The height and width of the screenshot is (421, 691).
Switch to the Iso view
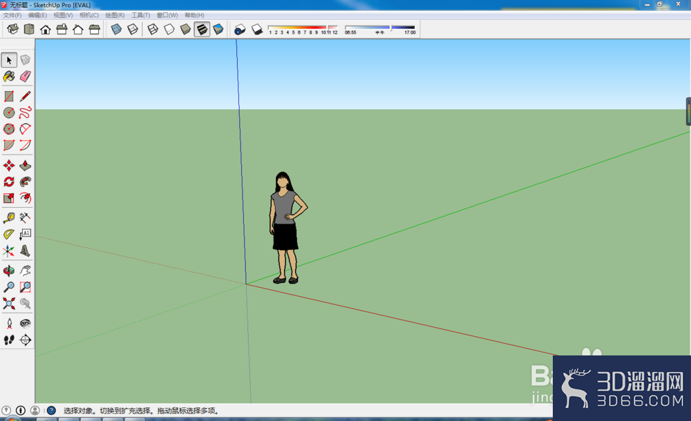point(12,30)
